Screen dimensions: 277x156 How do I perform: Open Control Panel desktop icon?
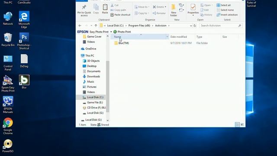(8, 63)
